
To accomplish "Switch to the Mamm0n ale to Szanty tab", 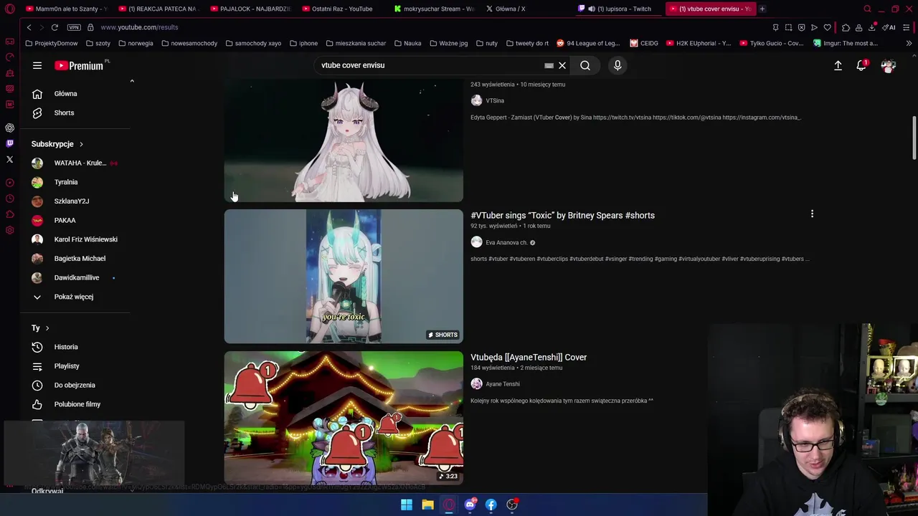I will pos(67,9).
